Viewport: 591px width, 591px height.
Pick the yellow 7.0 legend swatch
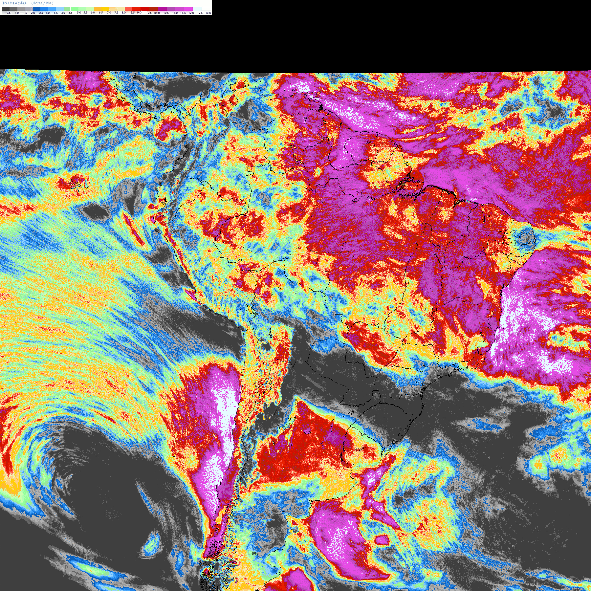tap(105, 9)
